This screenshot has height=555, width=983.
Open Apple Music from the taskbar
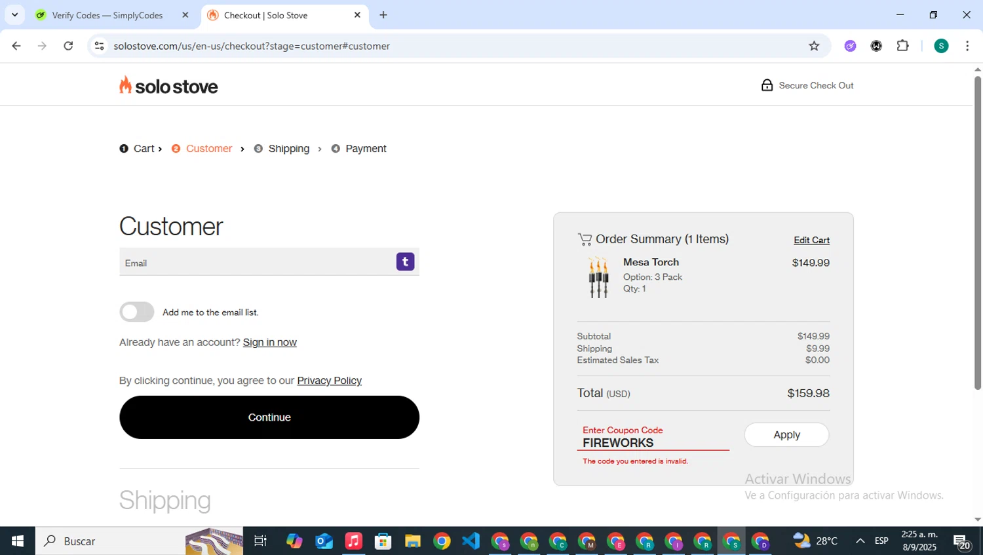(353, 541)
